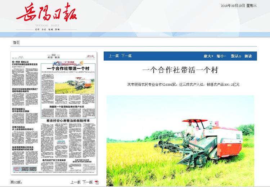Image resolution: width=270 pixels, height=187 pixels.
Task: Shrink text with 缩小- button
Action: coord(221,56)
